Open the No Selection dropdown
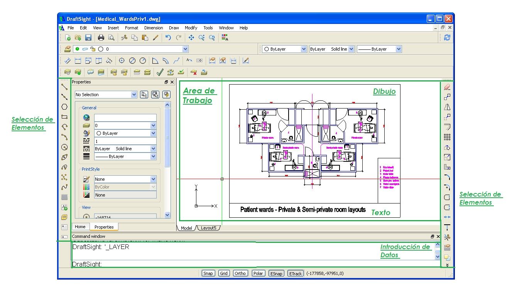The image size is (517, 295). tap(134, 95)
